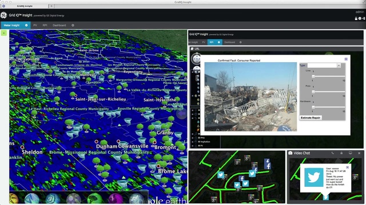This screenshot has width=366, height=205.
Task: Open PV tab in inner Grid IQ window
Action: click(204, 42)
